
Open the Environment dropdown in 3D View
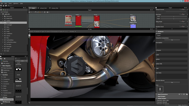click(x=55, y=31)
